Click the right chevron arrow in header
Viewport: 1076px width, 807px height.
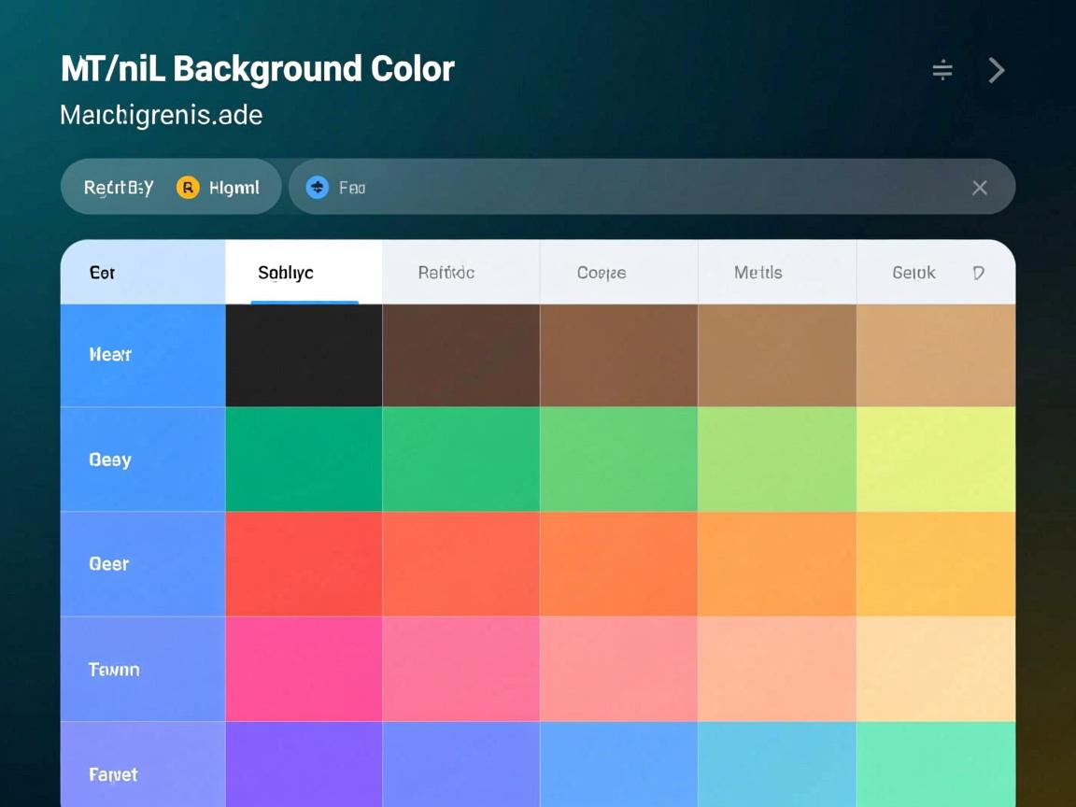coord(997,70)
